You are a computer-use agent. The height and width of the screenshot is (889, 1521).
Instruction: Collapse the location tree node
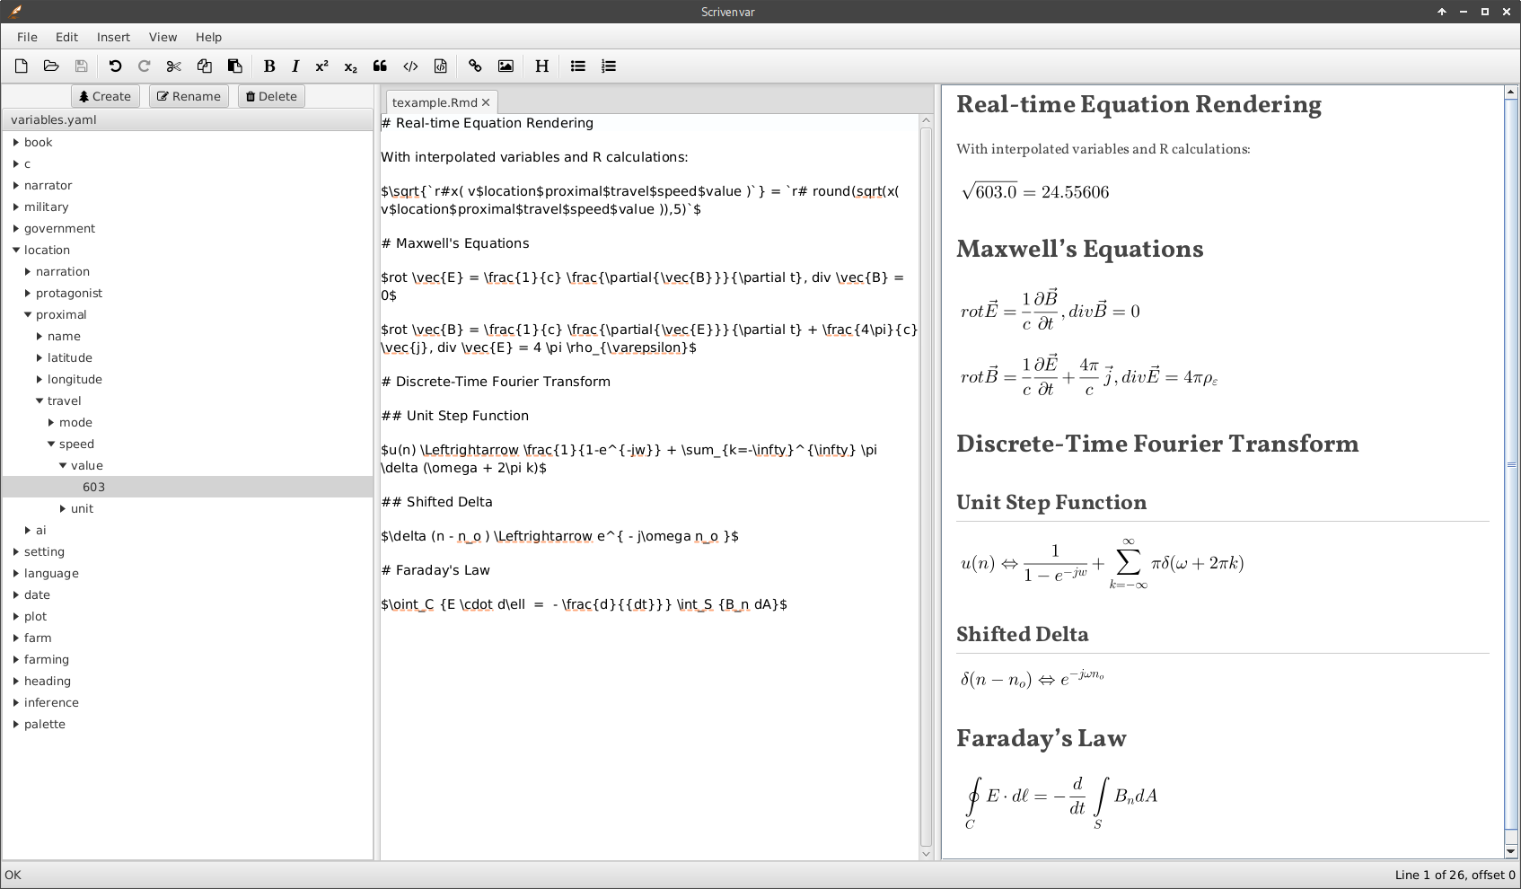16,250
